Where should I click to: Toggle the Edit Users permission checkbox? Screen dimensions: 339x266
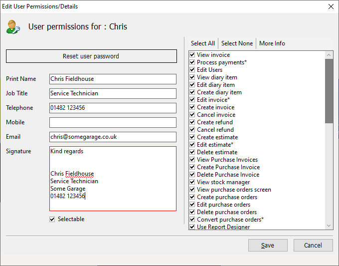(192, 70)
